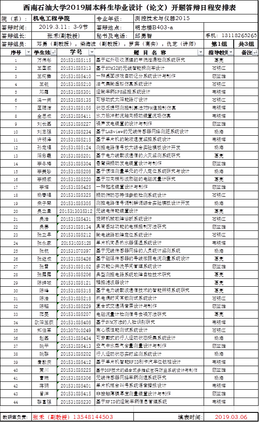Open the 序号 column filter dropdown

click(28, 52)
